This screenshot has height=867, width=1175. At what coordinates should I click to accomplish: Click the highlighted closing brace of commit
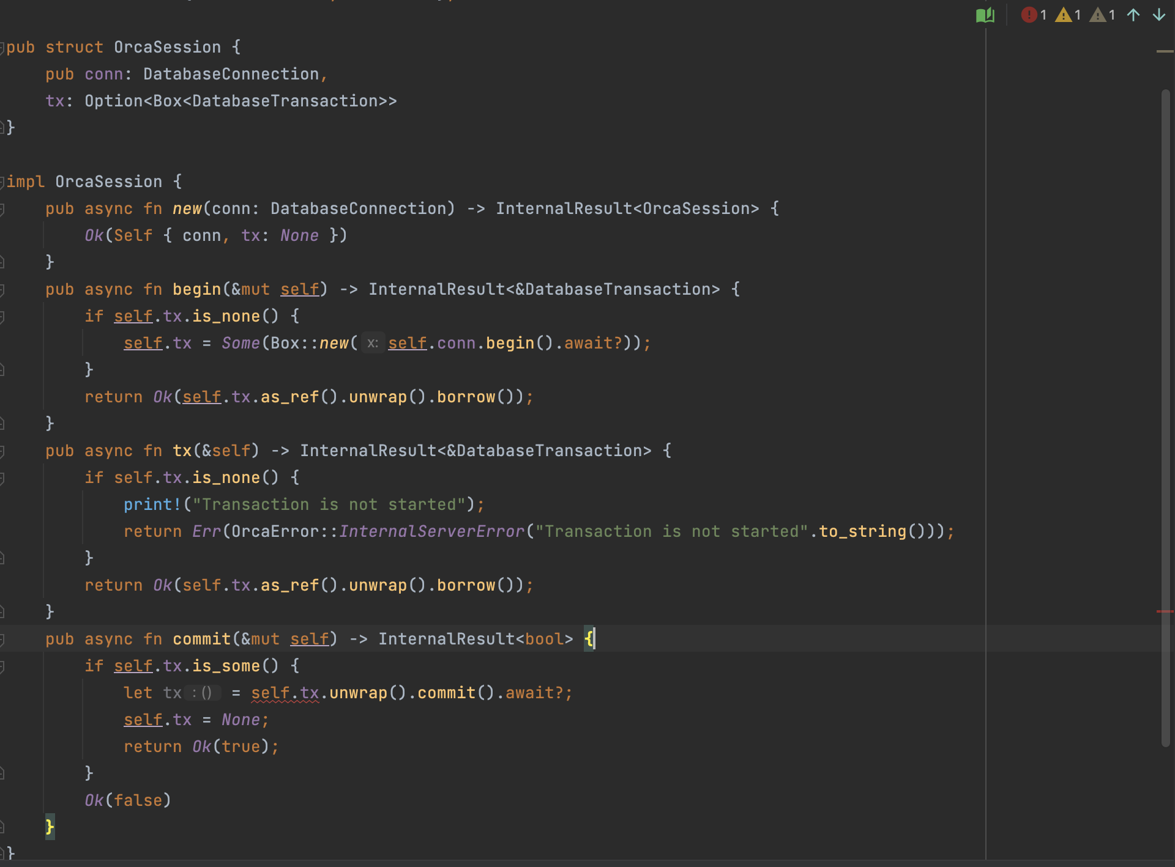click(50, 827)
